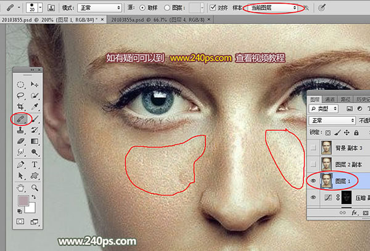Select the Path Selection tool

20,176
